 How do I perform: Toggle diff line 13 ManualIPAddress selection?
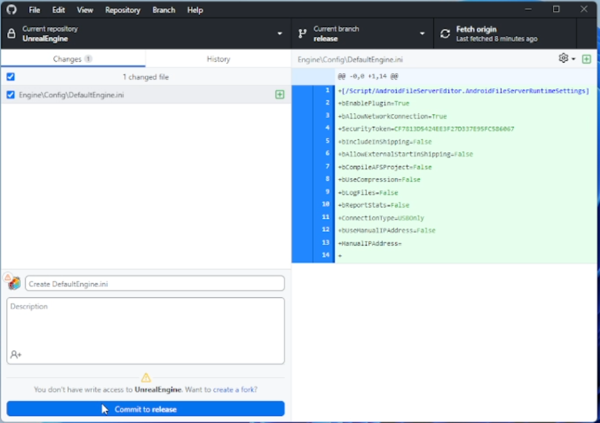coord(313,243)
